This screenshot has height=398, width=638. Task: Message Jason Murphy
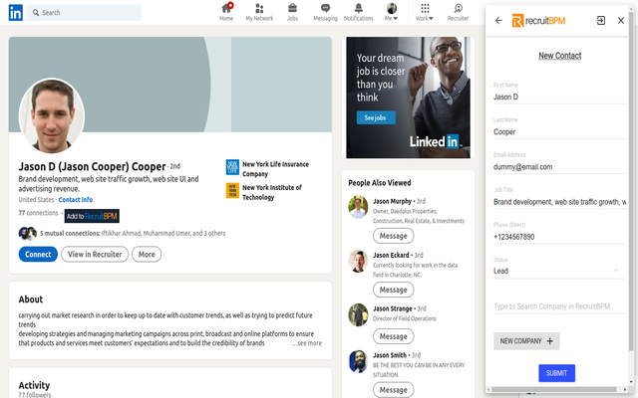click(x=394, y=236)
